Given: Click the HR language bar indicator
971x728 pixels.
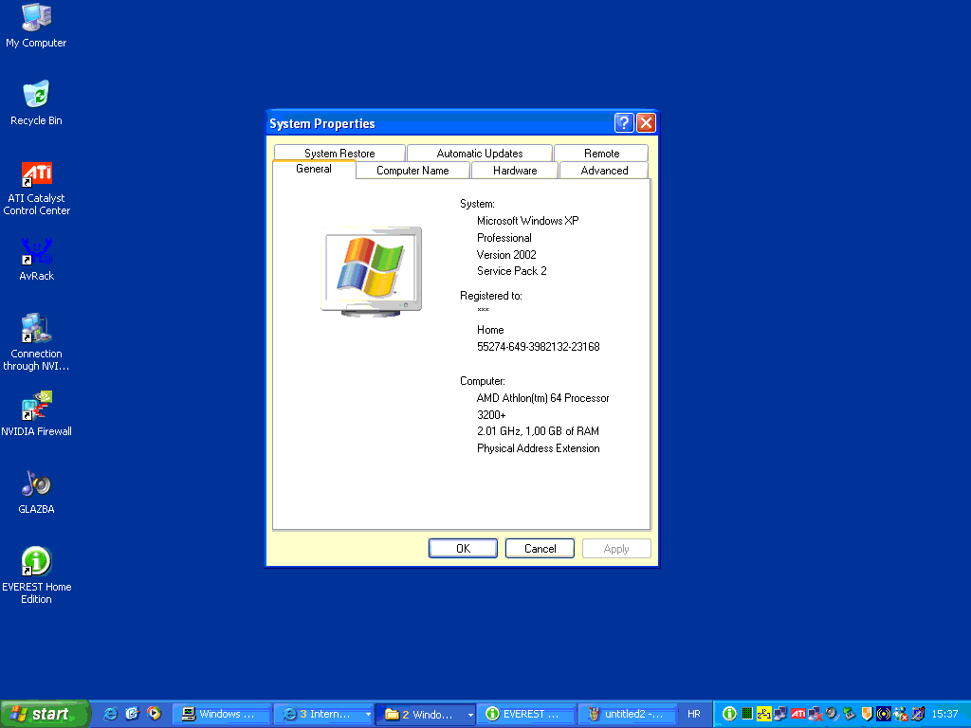Looking at the screenshot, I should click(x=694, y=714).
